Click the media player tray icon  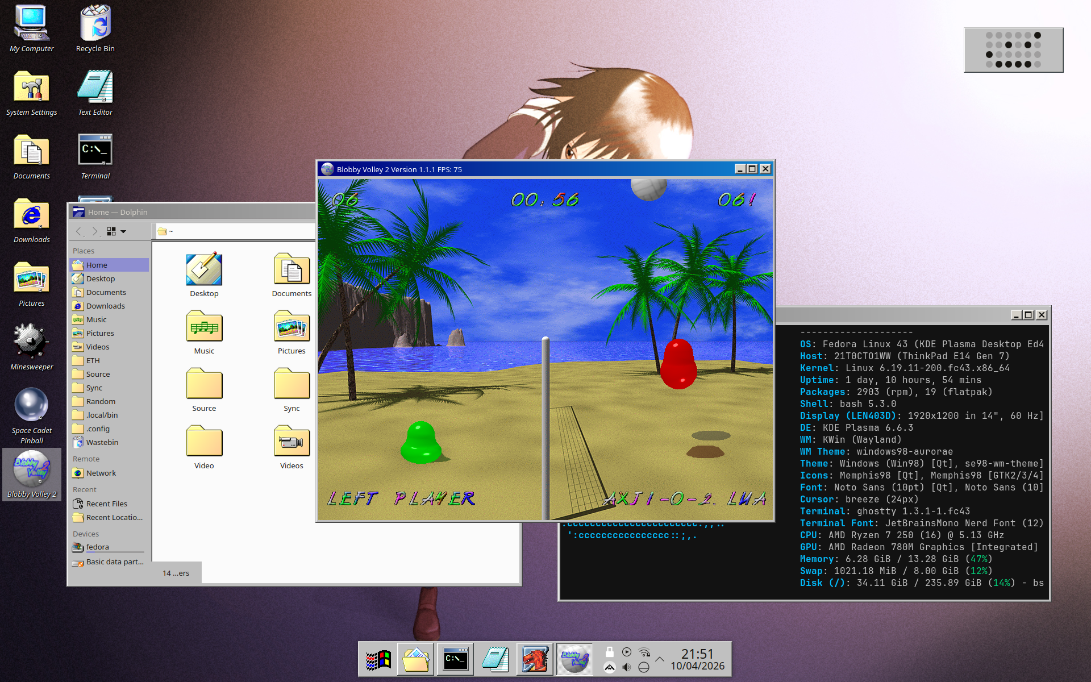click(x=627, y=652)
